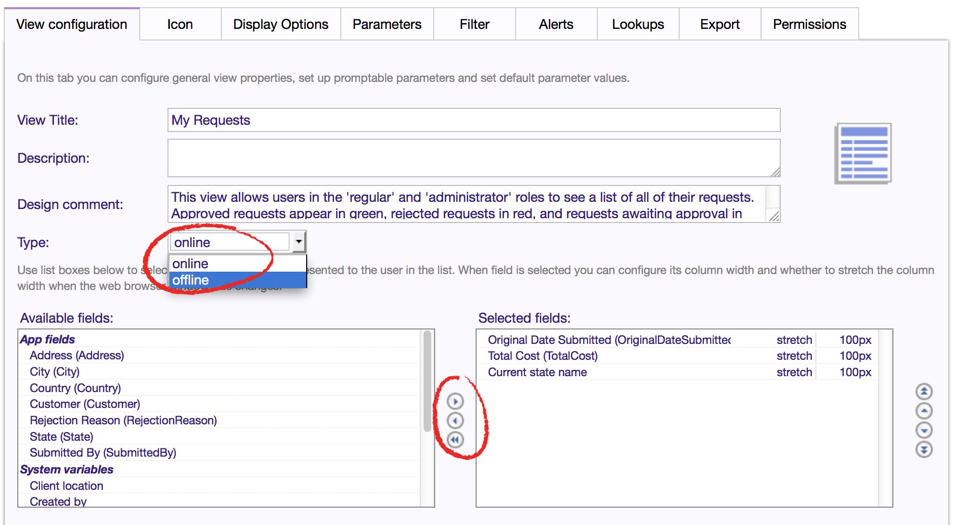Switch to the Icon tab

(180, 24)
